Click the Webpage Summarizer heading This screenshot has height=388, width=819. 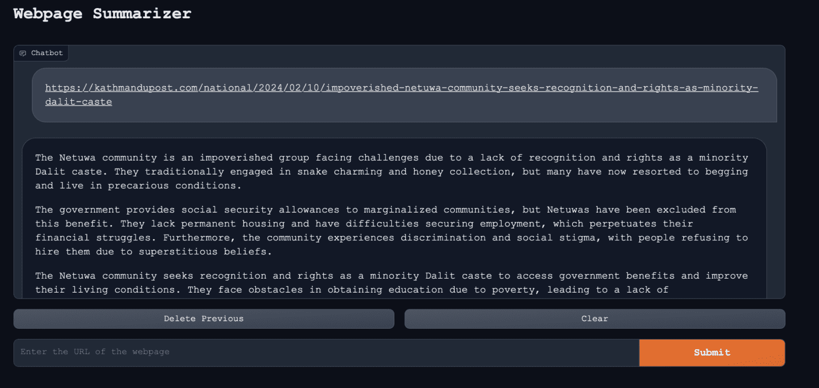point(102,13)
